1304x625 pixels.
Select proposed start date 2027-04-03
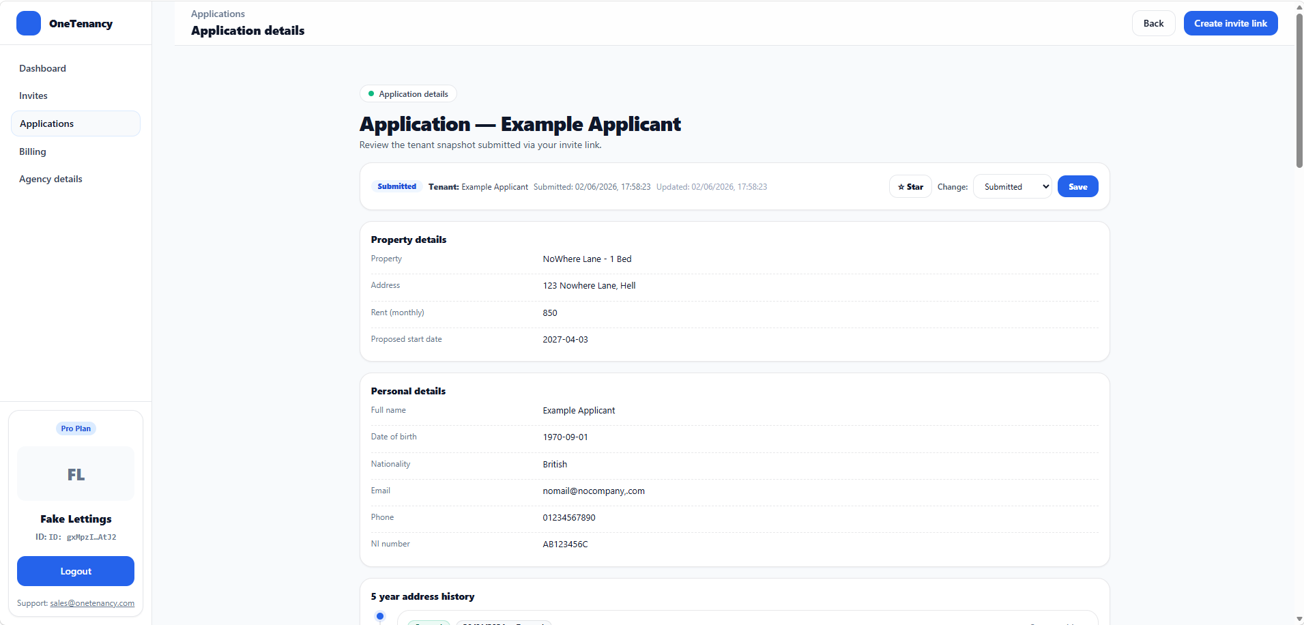point(565,340)
